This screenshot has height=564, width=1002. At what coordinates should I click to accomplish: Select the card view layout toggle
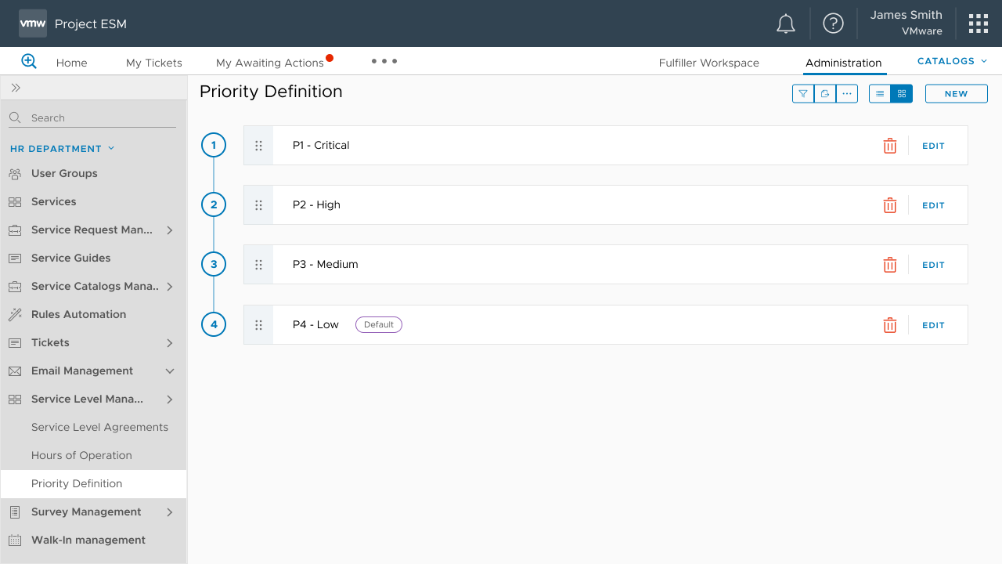click(901, 93)
